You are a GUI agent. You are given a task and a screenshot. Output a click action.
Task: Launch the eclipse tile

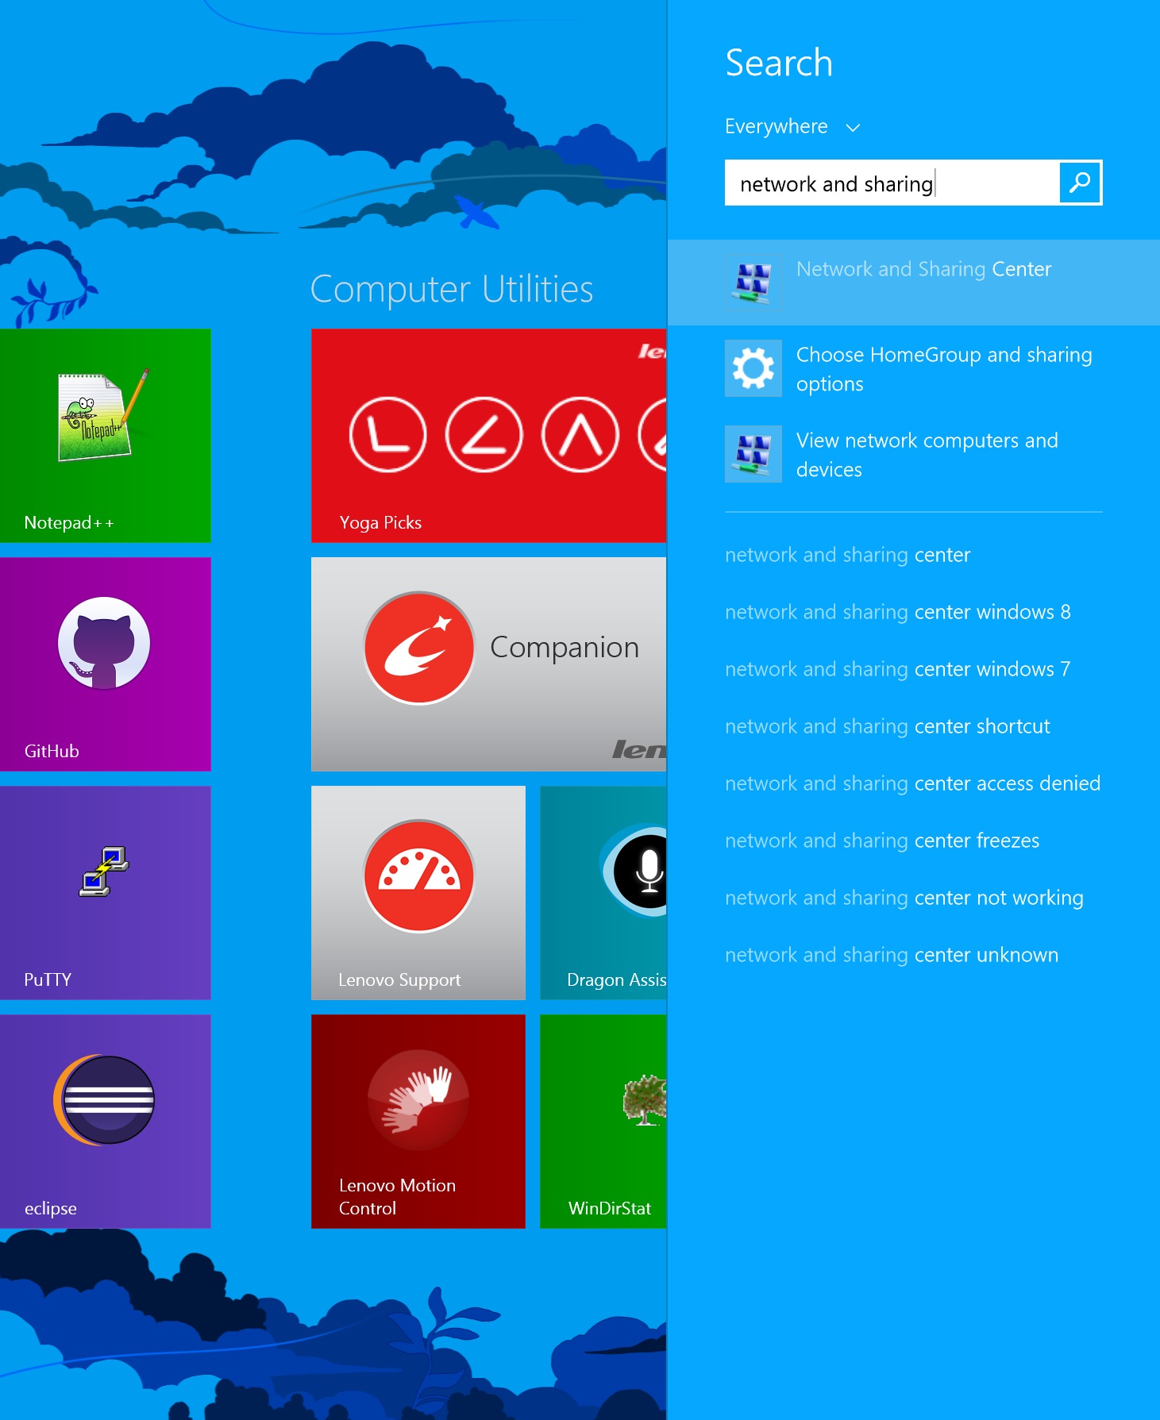106,1122
